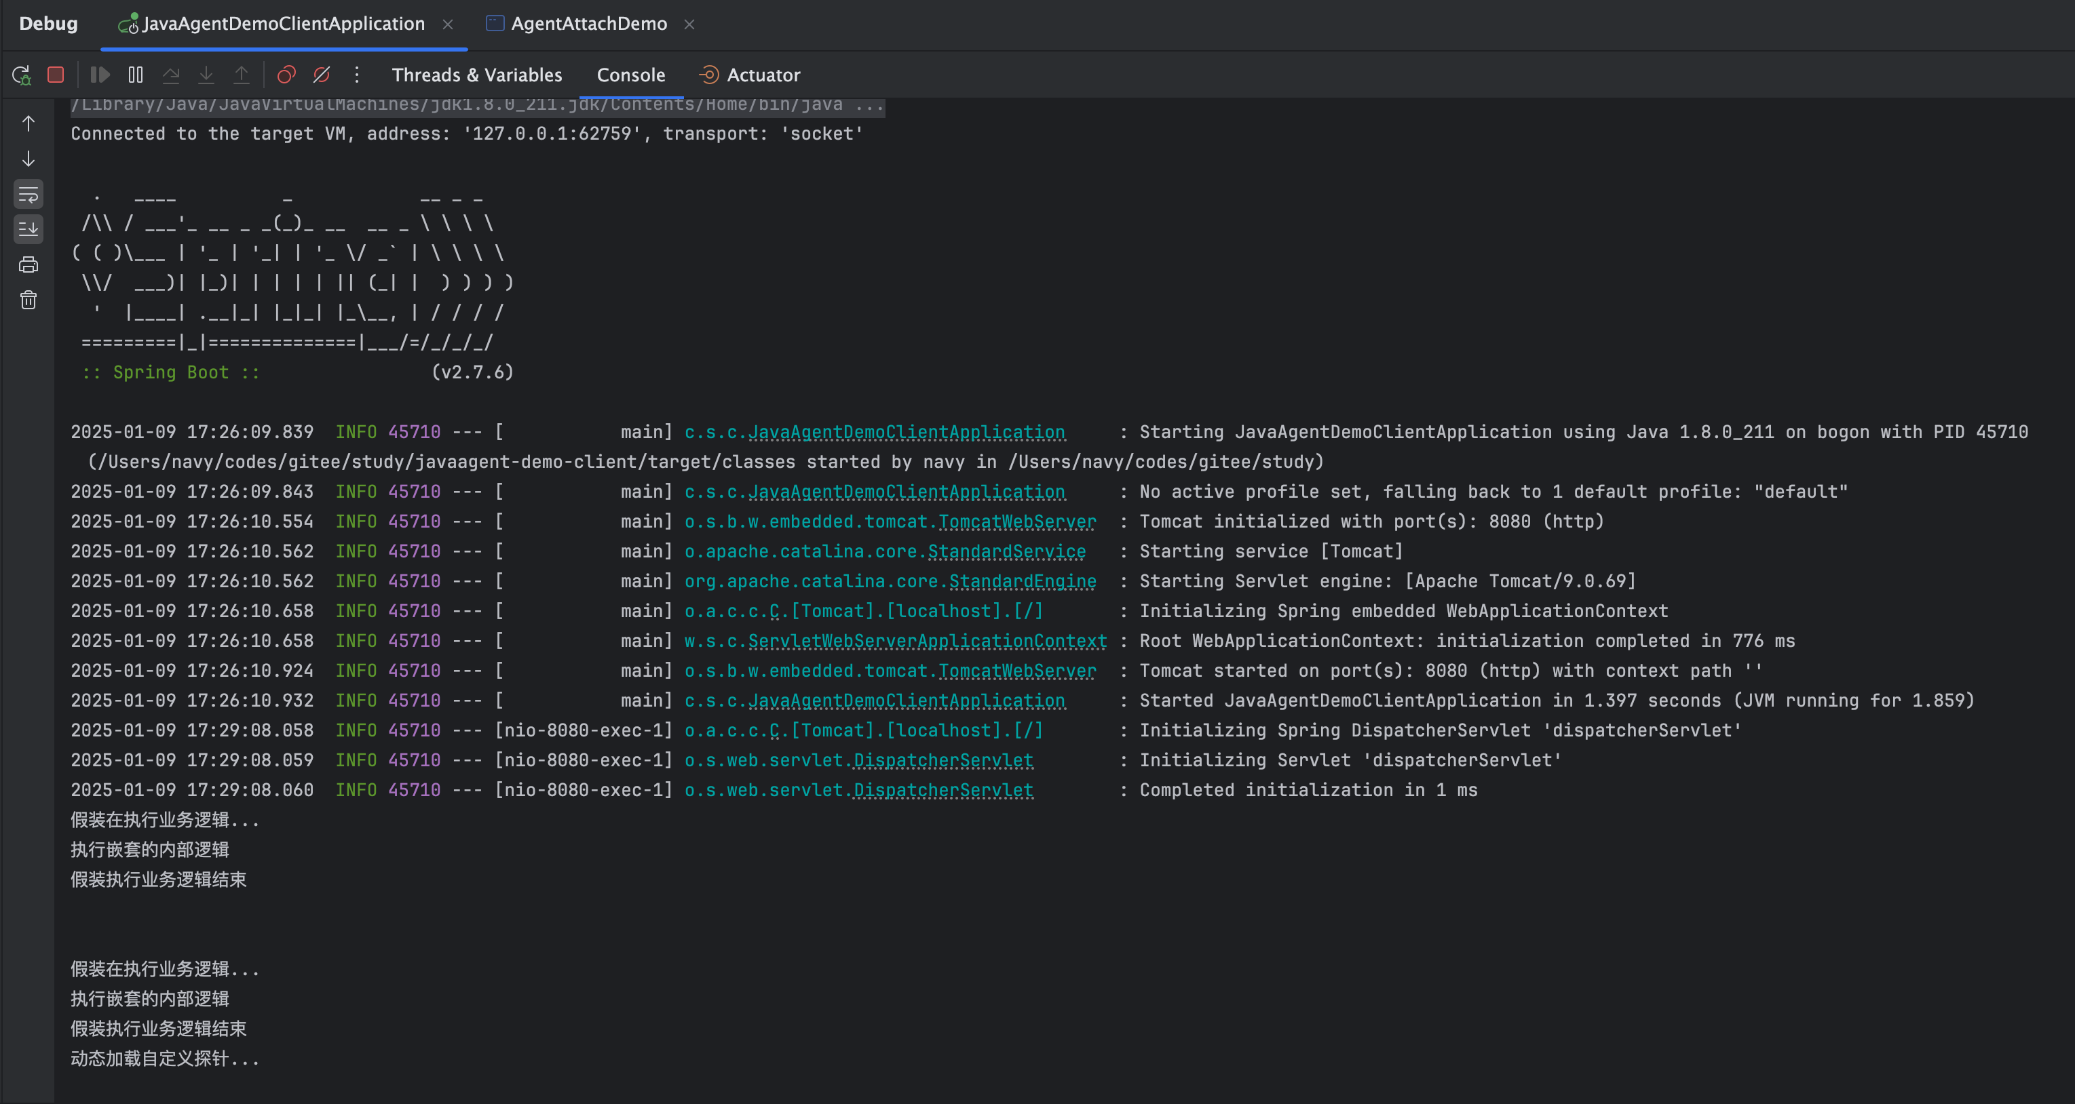Resume program execution
This screenshot has height=1104, width=2075.
(100, 75)
